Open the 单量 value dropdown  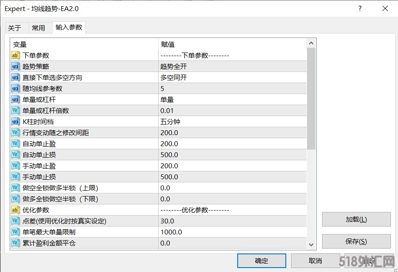pyautogui.click(x=232, y=99)
